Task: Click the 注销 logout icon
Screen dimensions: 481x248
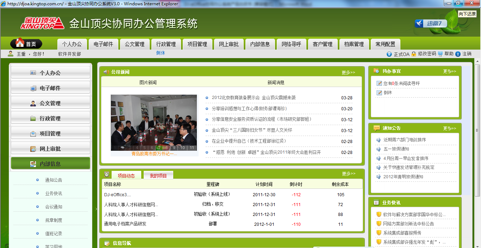Action: pos(458,54)
